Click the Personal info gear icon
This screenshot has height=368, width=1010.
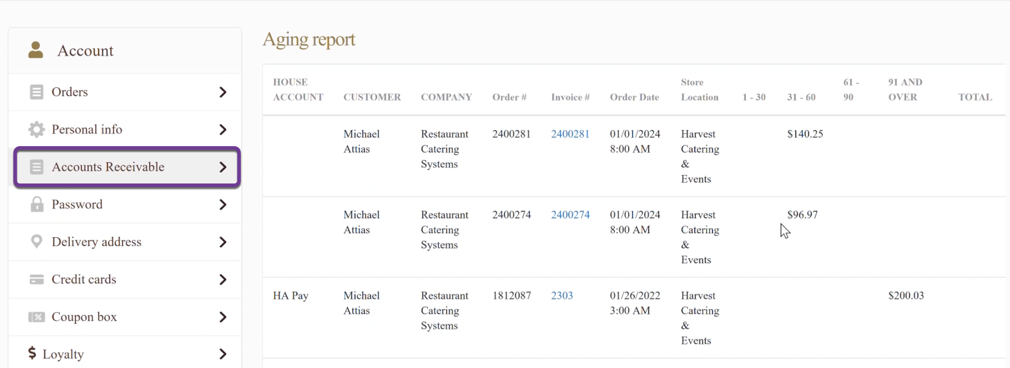point(37,129)
